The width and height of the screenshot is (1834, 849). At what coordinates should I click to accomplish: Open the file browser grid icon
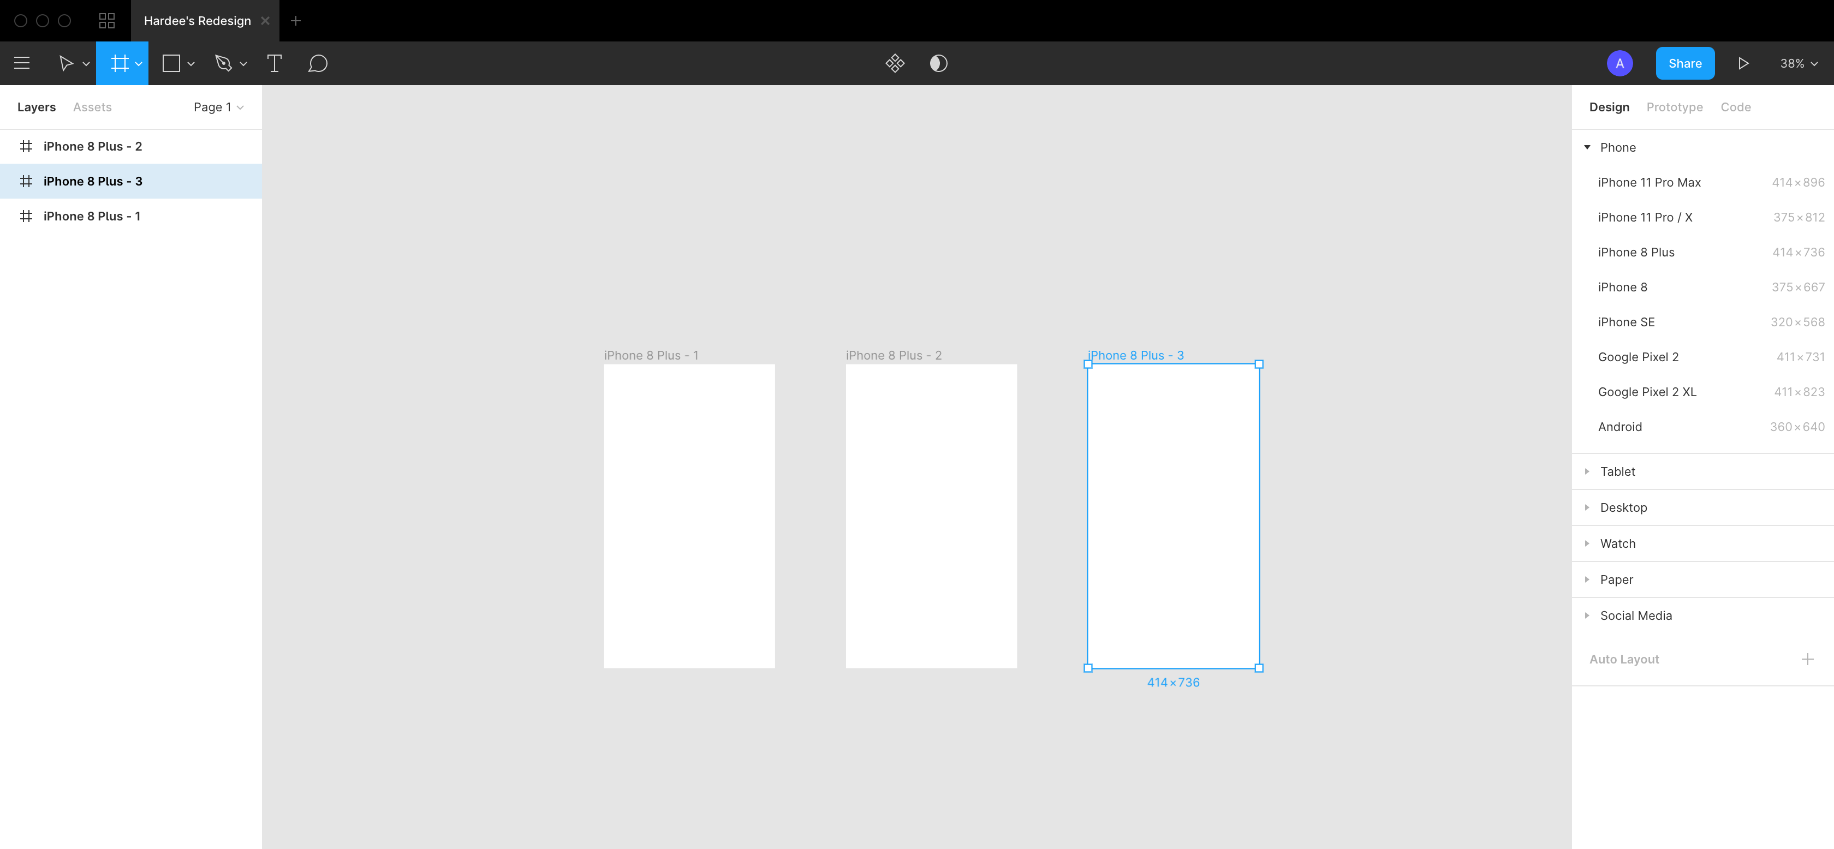pos(107,21)
